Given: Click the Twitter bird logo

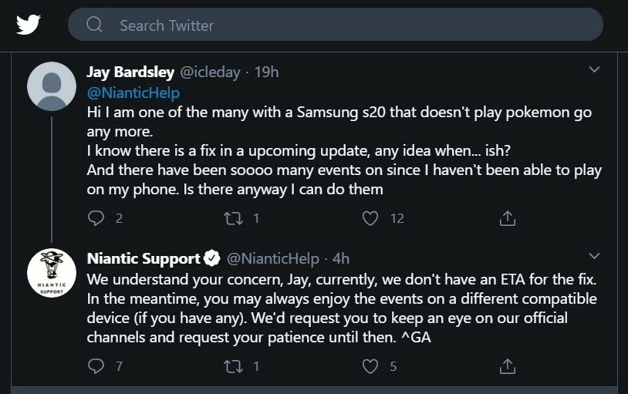Looking at the screenshot, I should pyautogui.click(x=29, y=25).
